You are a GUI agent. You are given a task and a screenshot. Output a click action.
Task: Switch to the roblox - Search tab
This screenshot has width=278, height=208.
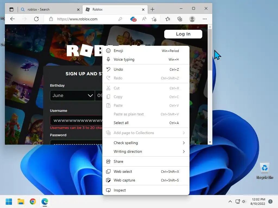click(50, 9)
